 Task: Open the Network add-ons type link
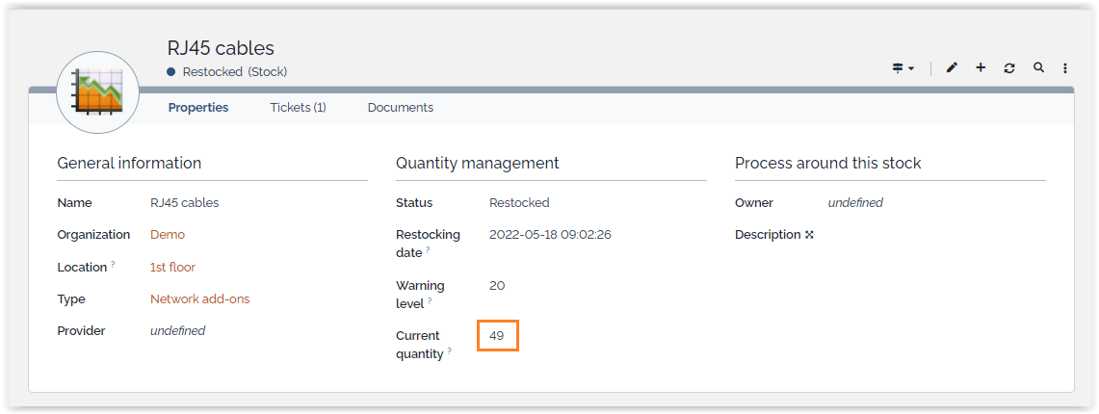199,299
